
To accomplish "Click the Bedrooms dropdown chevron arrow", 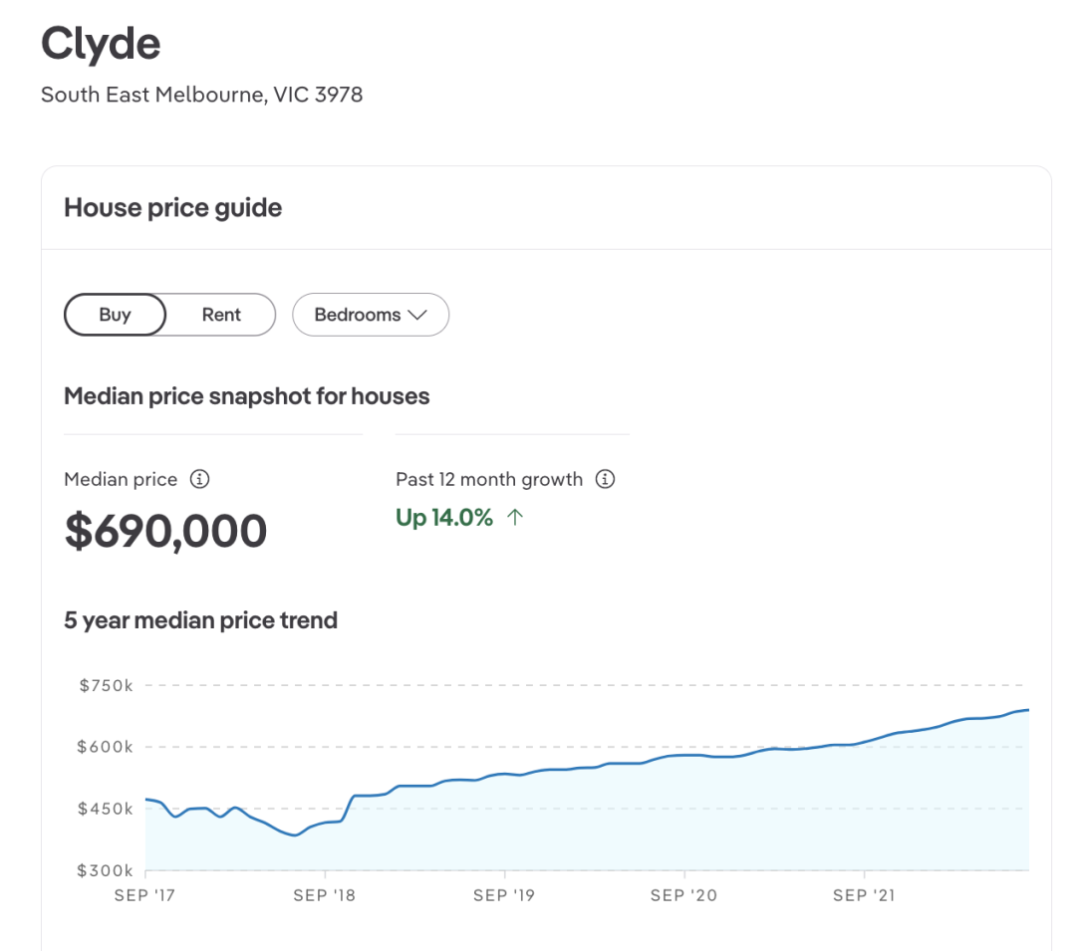I will 417,315.
